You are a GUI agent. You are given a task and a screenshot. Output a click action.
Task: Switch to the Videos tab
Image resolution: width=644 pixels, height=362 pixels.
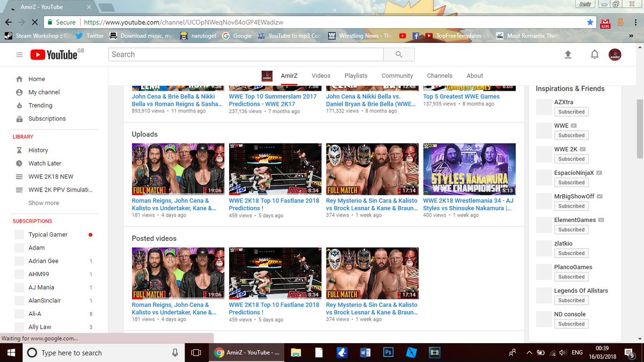(x=321, y=76)
